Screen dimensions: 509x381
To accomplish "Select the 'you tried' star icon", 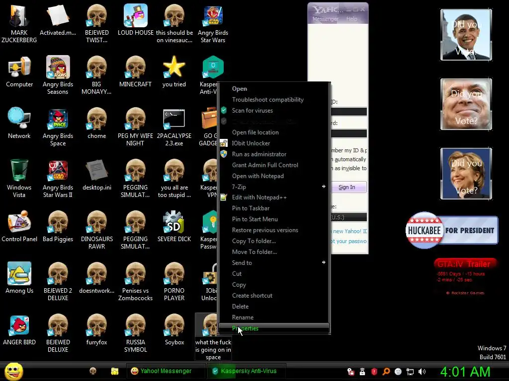I will tap(174, 71).
